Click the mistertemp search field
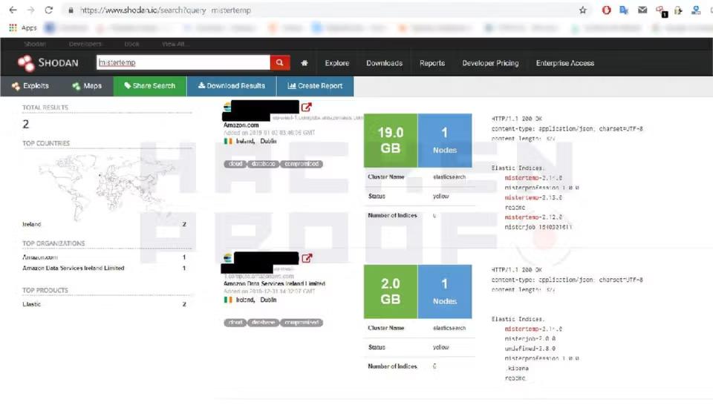This screenshot has width=713, height=408. (x=183, y=63)
